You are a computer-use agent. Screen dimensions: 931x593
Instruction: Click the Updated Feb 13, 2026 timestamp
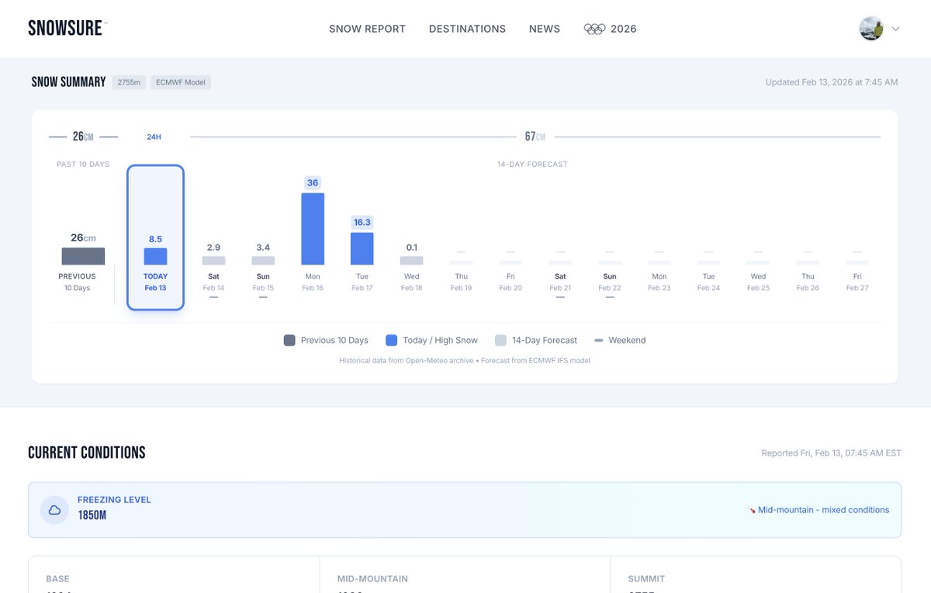point(832,82)
